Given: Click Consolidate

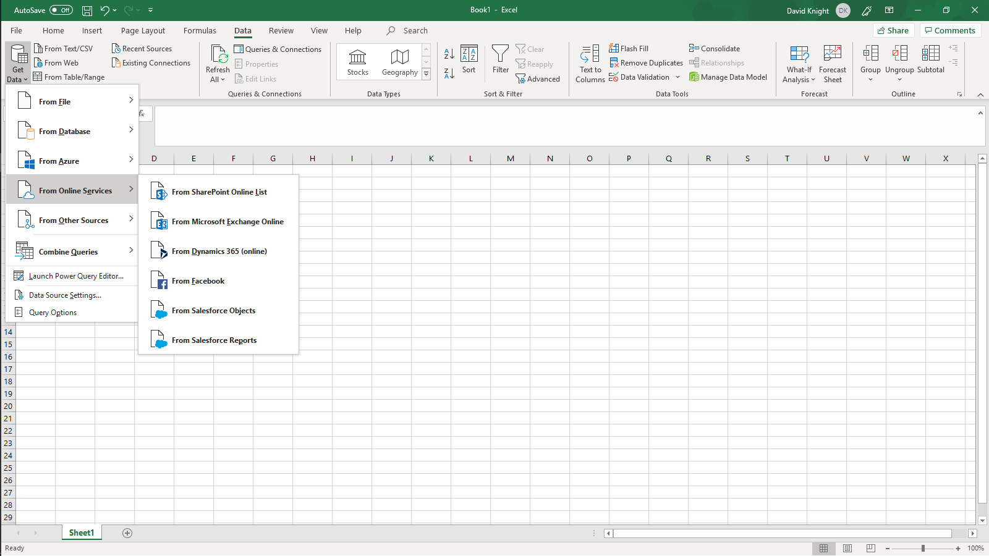Looking at the screenshot, I should coord(715,48).
